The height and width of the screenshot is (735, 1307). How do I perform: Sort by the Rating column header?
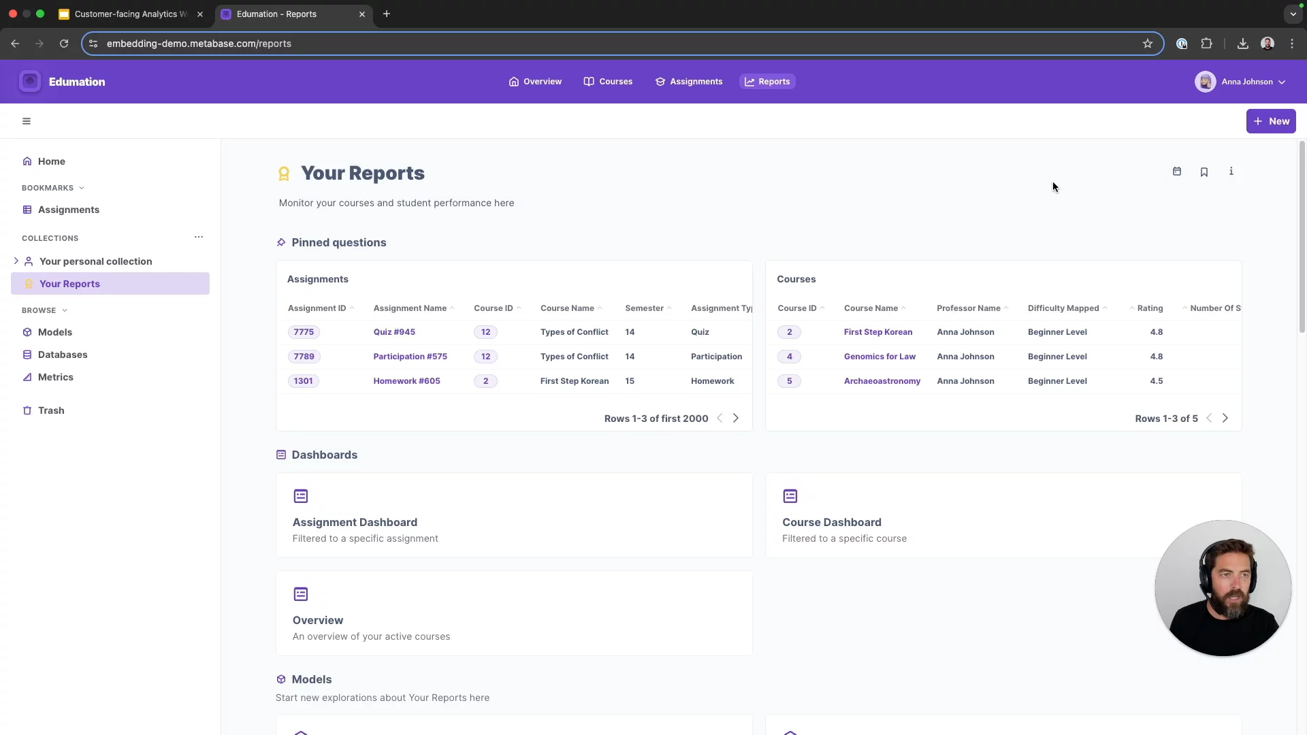(x=1149, y=308)
